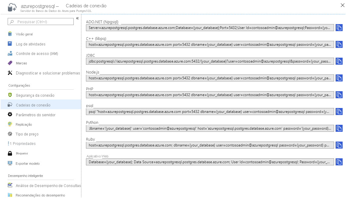Select the Node.js connection string field
Screen dimensions: 346x198
pos(210,78)
